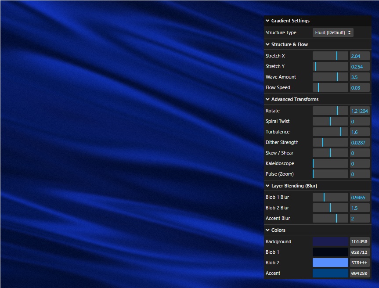379x288 pixels.
Task: Click the Accent color swatch
Action: pyautogui.click(x=330, y=273)
